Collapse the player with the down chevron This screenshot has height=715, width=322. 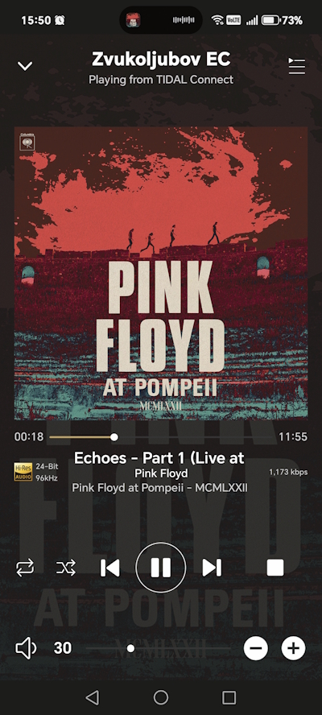(x=25, y=66)
